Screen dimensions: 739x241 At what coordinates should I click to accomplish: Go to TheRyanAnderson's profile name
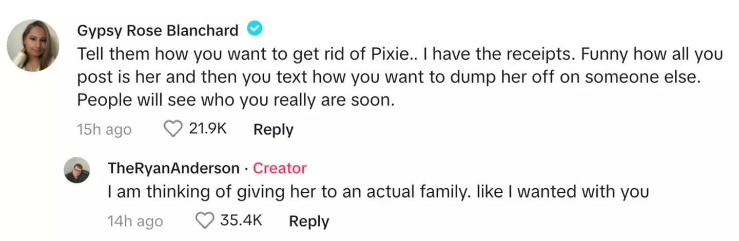[173, 168]
